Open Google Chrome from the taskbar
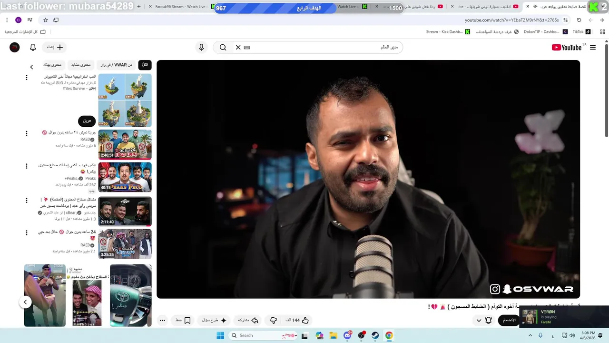The image size is (609, 343). pyautogui.click(x=389, y=335)
